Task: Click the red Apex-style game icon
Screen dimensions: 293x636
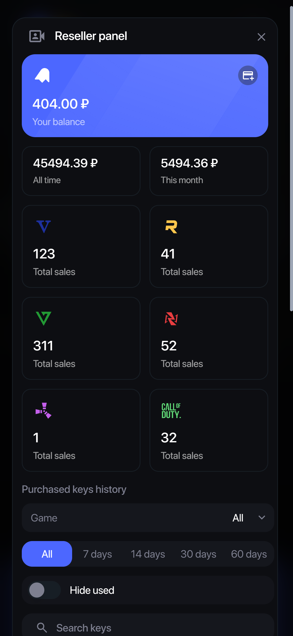Action: click(x=171, y=319)
